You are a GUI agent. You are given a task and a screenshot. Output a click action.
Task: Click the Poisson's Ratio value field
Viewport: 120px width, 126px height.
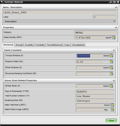(93, 62)
